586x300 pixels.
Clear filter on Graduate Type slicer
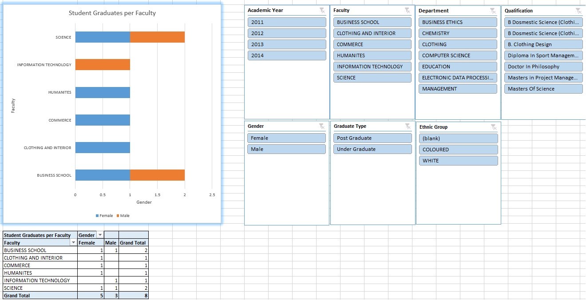[x=408, y=126]
